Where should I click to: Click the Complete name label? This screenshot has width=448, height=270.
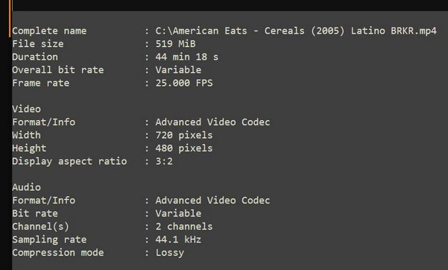click(49, 31)
